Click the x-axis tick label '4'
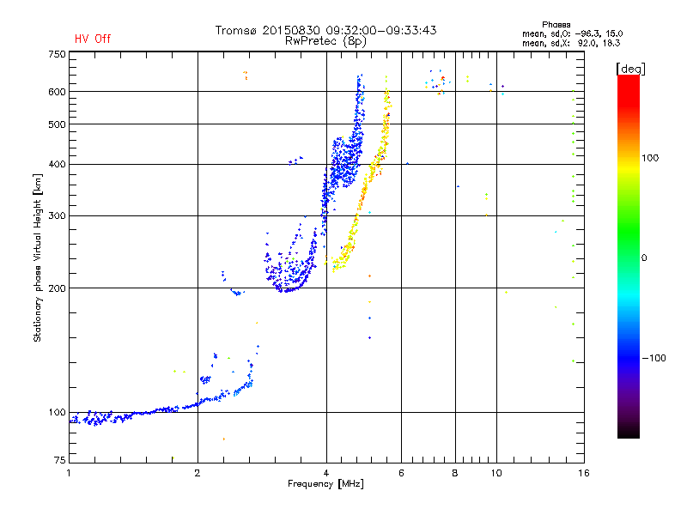 pos(326,473)
